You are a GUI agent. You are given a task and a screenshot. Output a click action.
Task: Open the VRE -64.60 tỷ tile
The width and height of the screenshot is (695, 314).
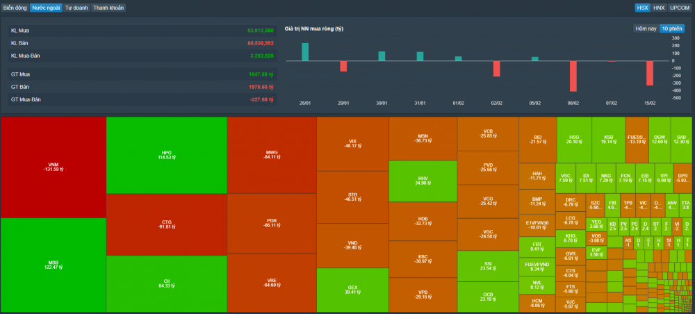(272, 283)
